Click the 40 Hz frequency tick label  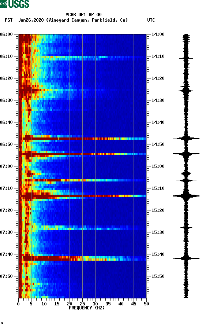[121, 304]
